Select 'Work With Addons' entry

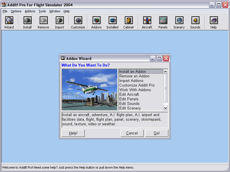pyautogui.click(x=141, y=90)
